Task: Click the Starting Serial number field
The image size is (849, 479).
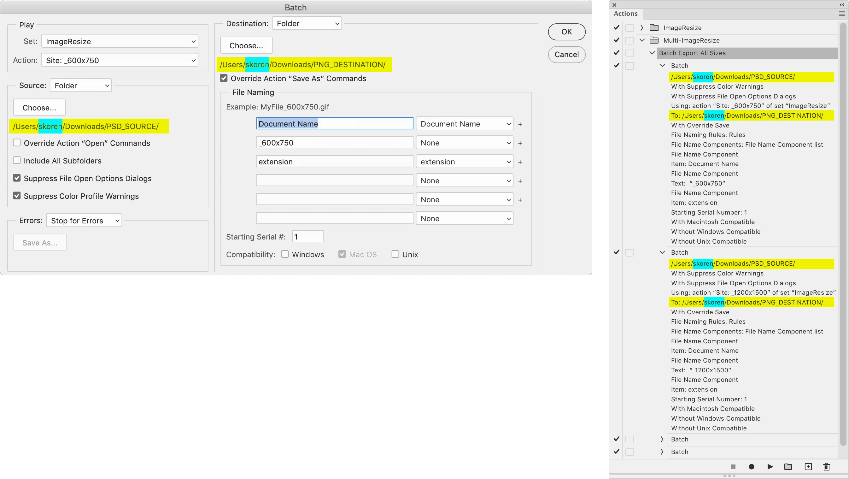Action: [x=307, y=237]
